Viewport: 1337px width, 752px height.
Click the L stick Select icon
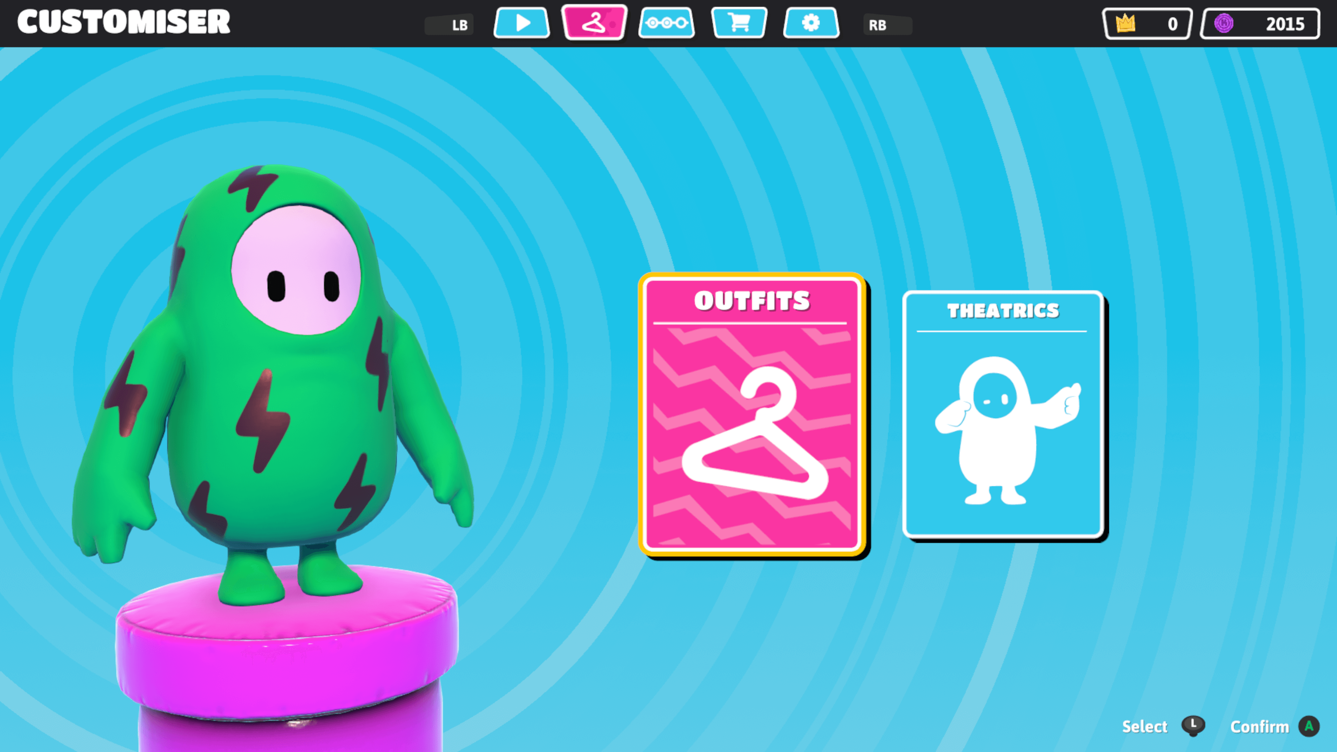1193,726
